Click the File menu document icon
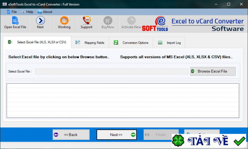 (9, 12)
